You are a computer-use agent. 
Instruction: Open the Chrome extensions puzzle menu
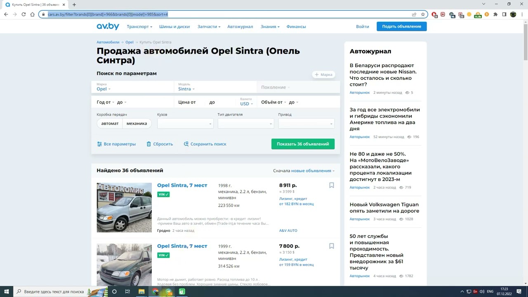point(495,14)
